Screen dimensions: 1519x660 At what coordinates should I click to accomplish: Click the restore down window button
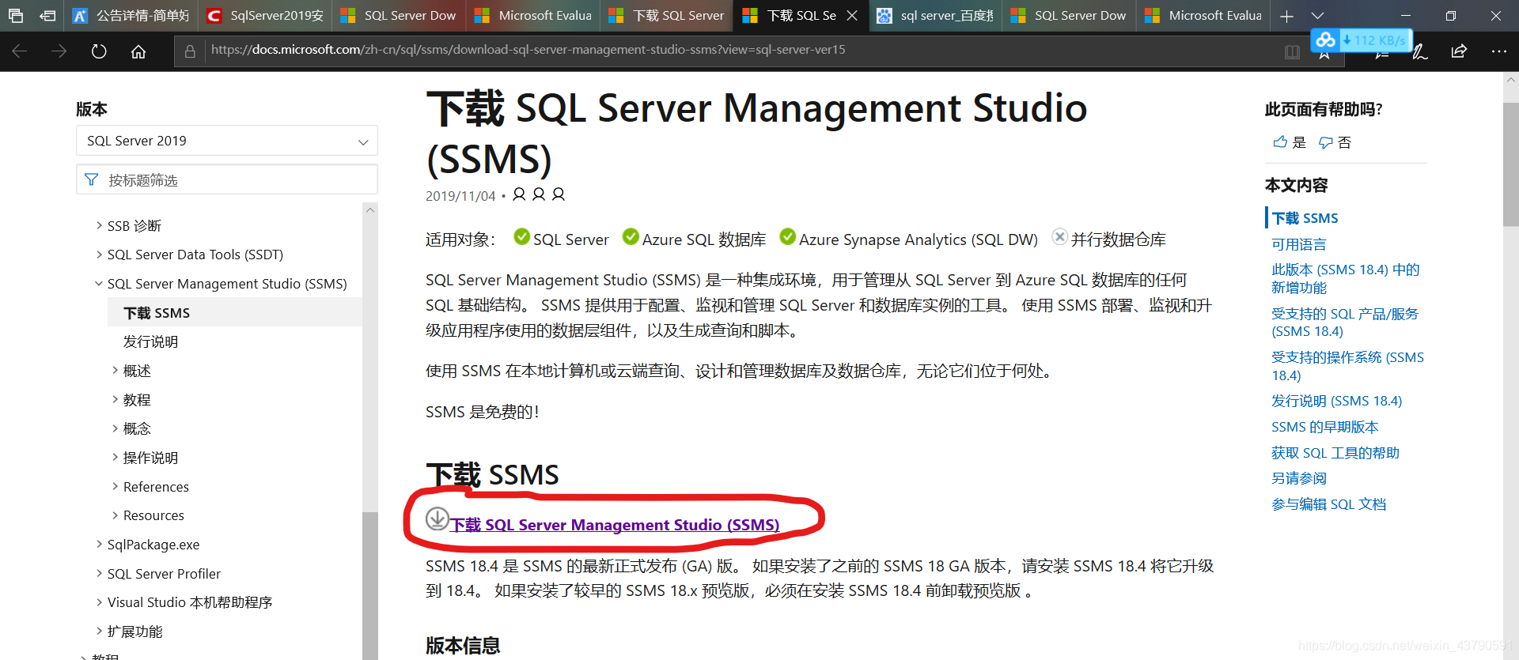click(x=1450, y=16)
